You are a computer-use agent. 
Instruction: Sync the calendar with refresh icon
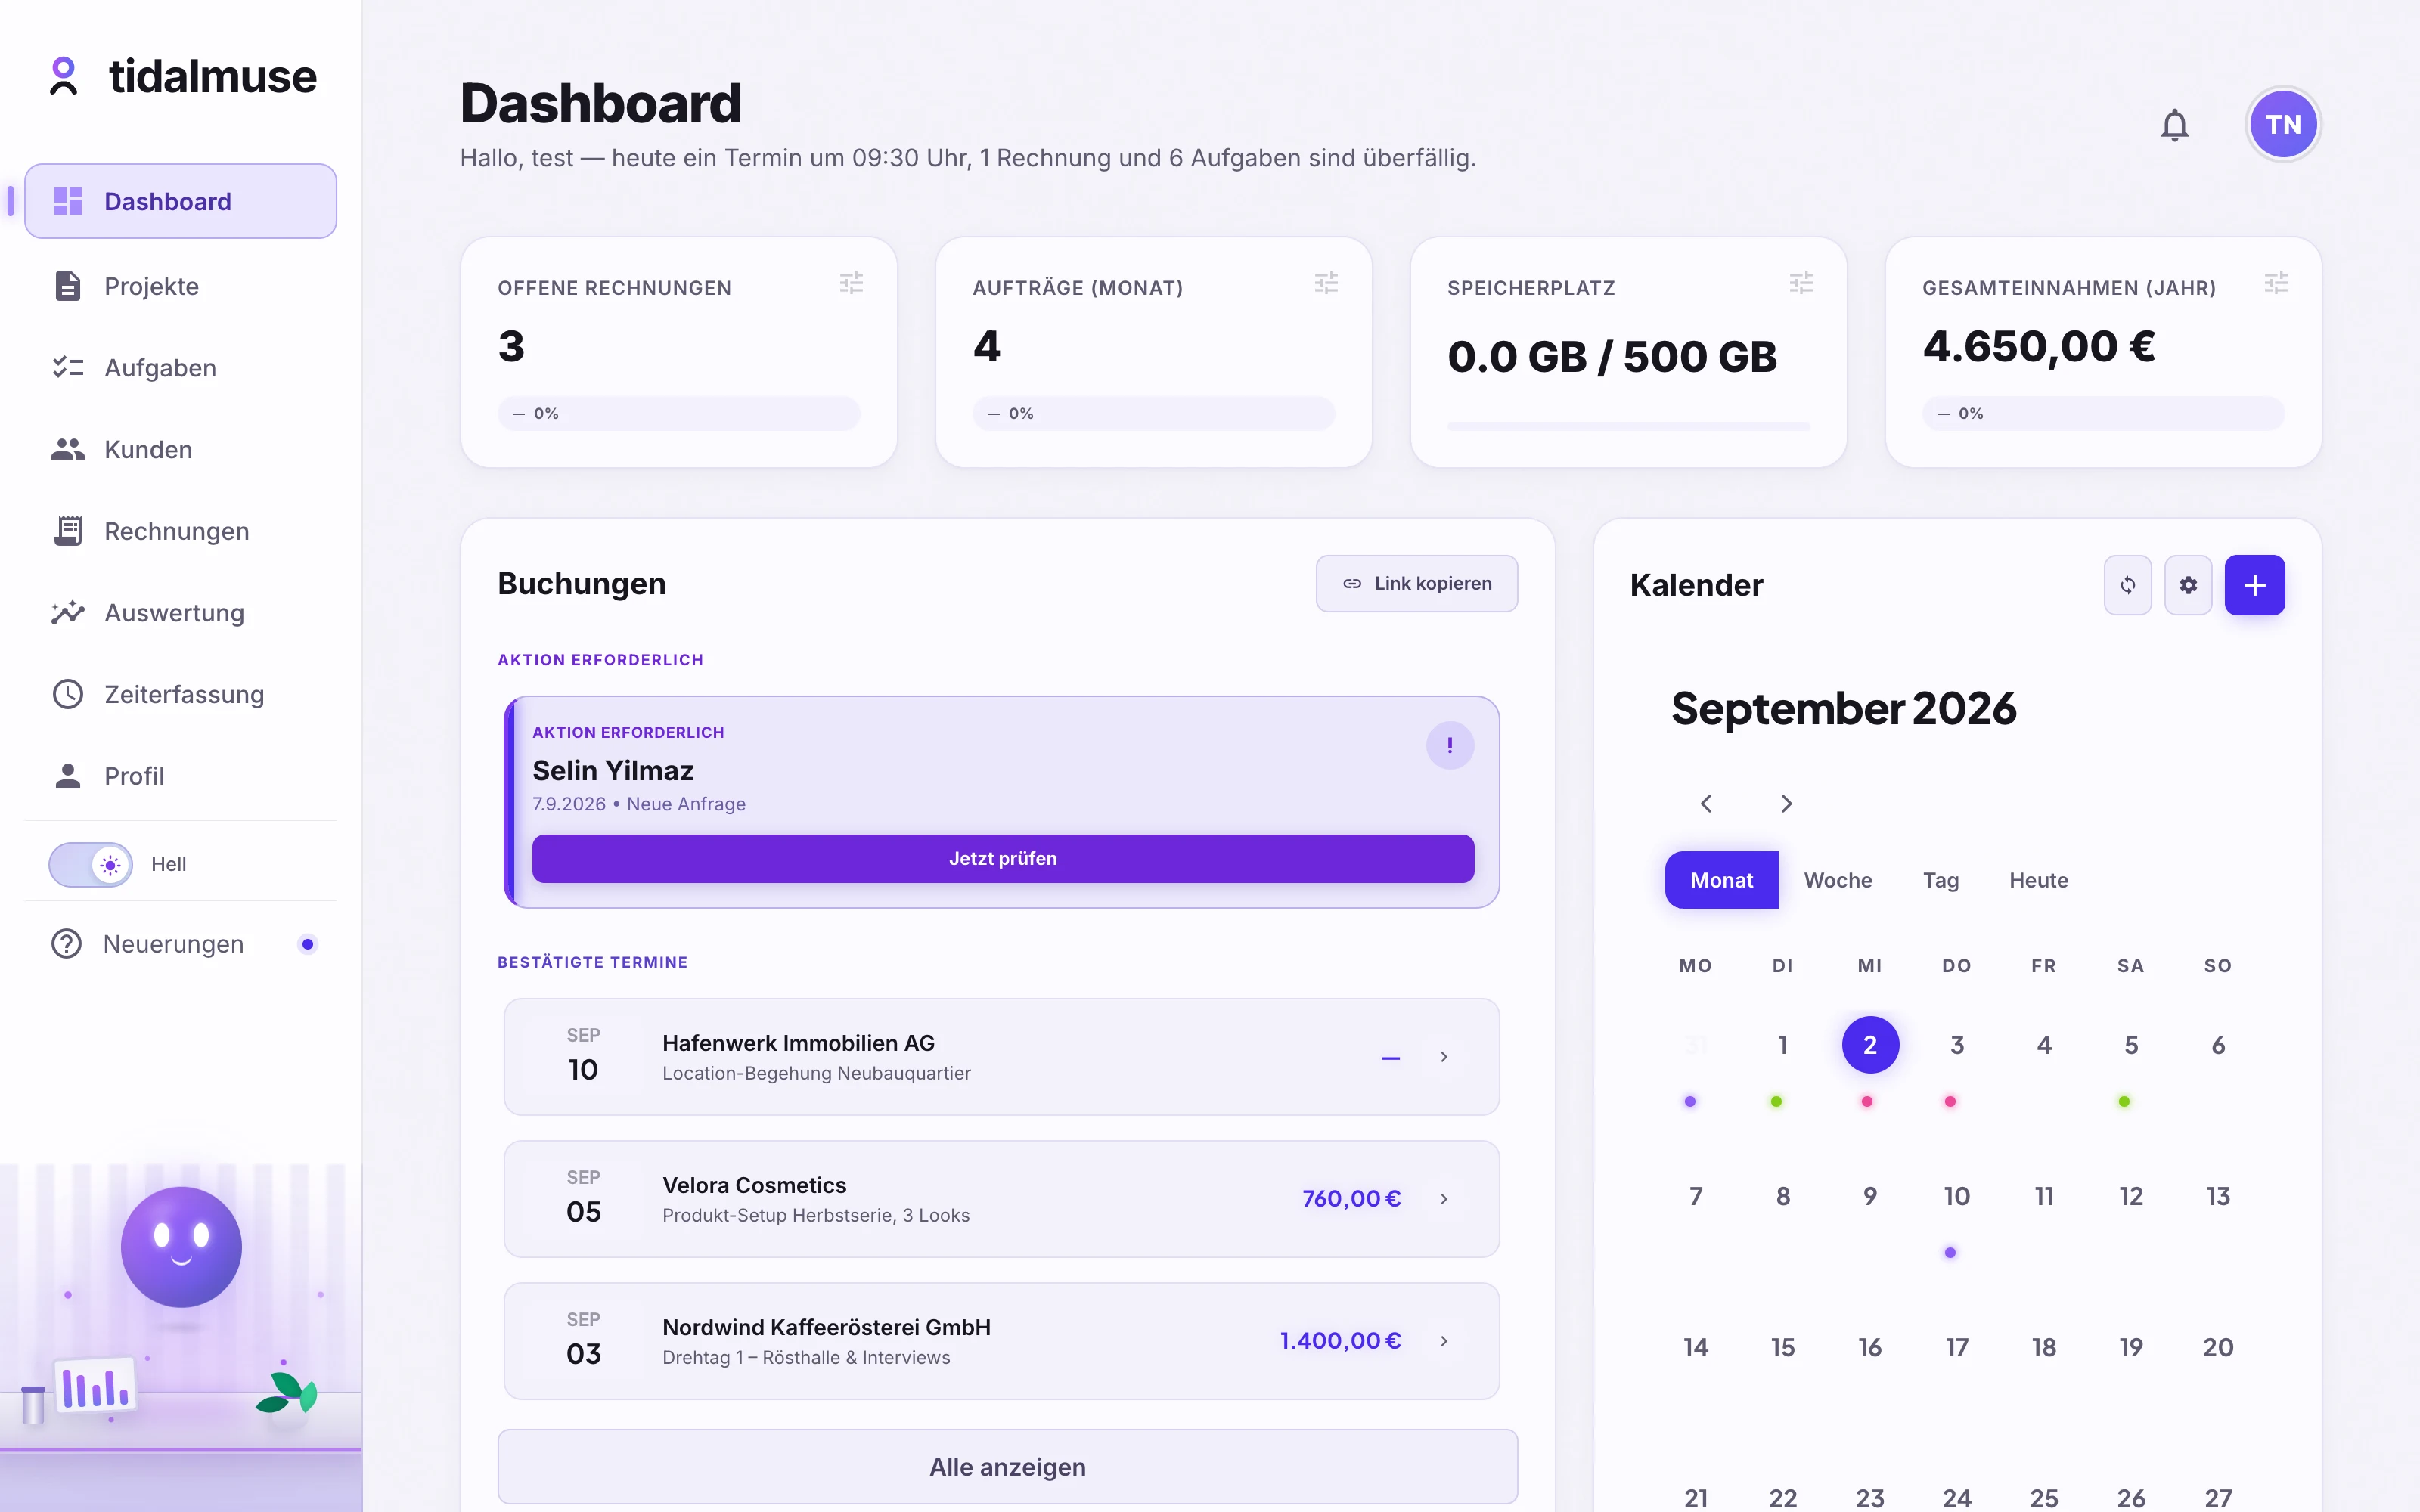pos(2128,585)
